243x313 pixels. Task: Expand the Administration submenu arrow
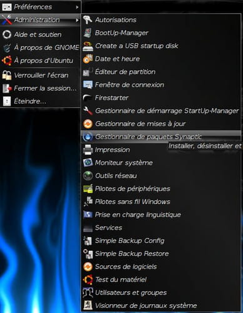pyautogui.click(x=77, y=20)
